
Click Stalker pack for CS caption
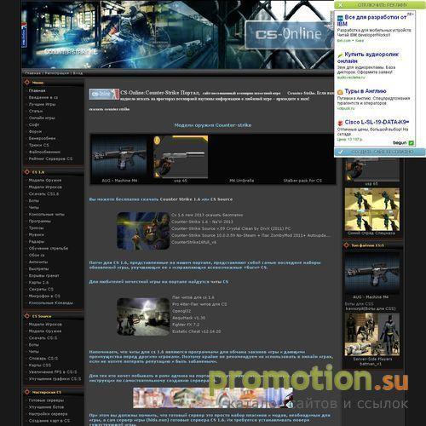click(302, 181)
